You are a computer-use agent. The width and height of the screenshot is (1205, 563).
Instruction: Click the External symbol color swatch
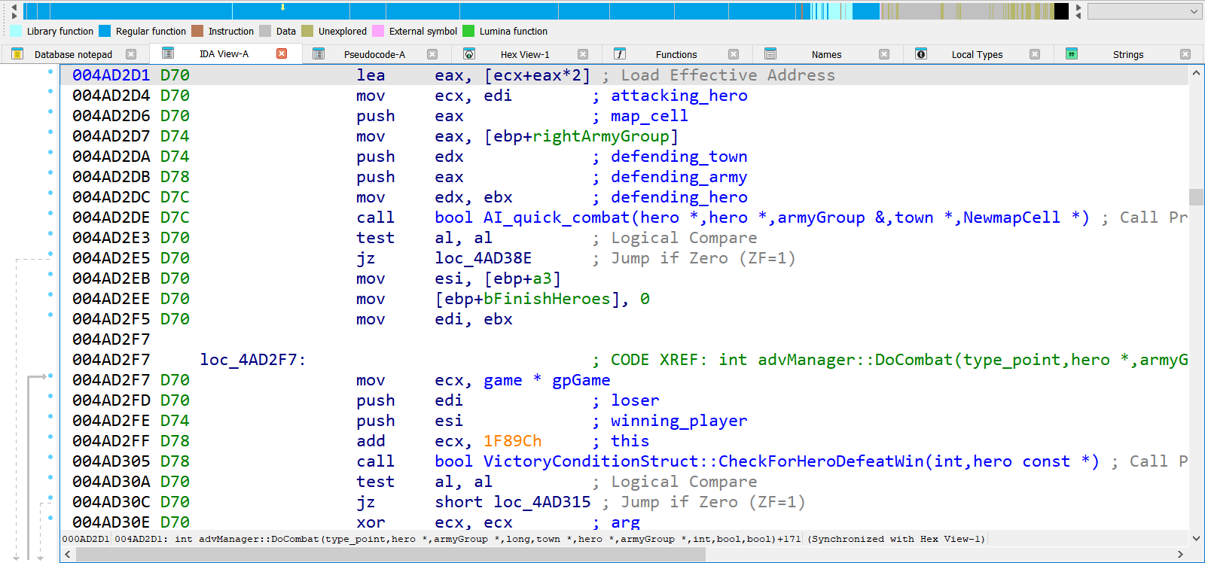(x=378, y=31)
